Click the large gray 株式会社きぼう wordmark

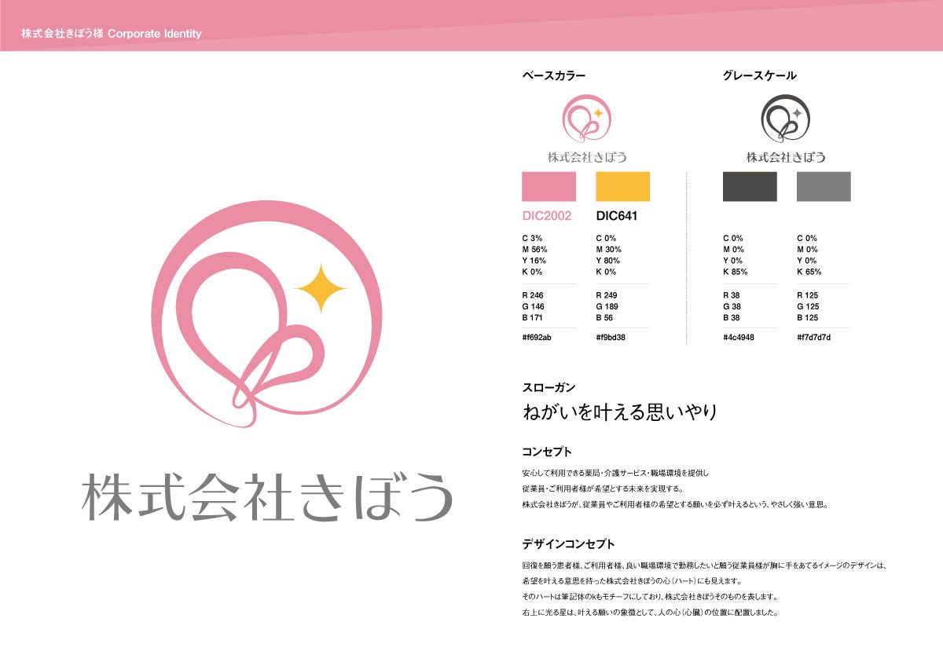[267, 497]
